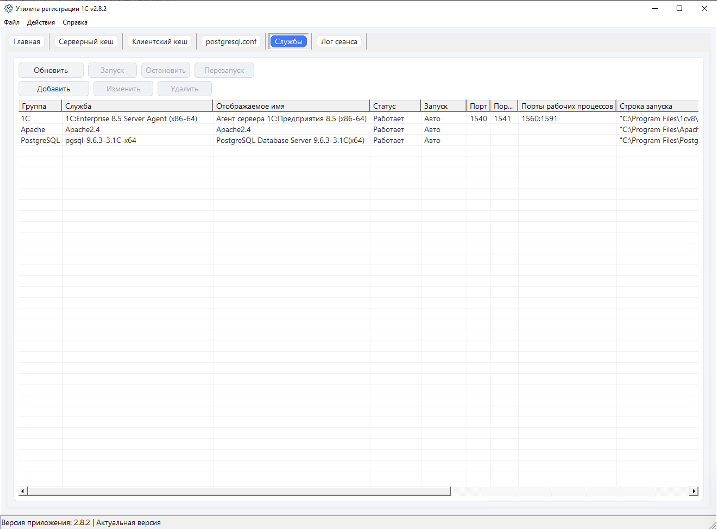Minimize the Утилита регистрации 1С window
717x529 pixels.
655,8
